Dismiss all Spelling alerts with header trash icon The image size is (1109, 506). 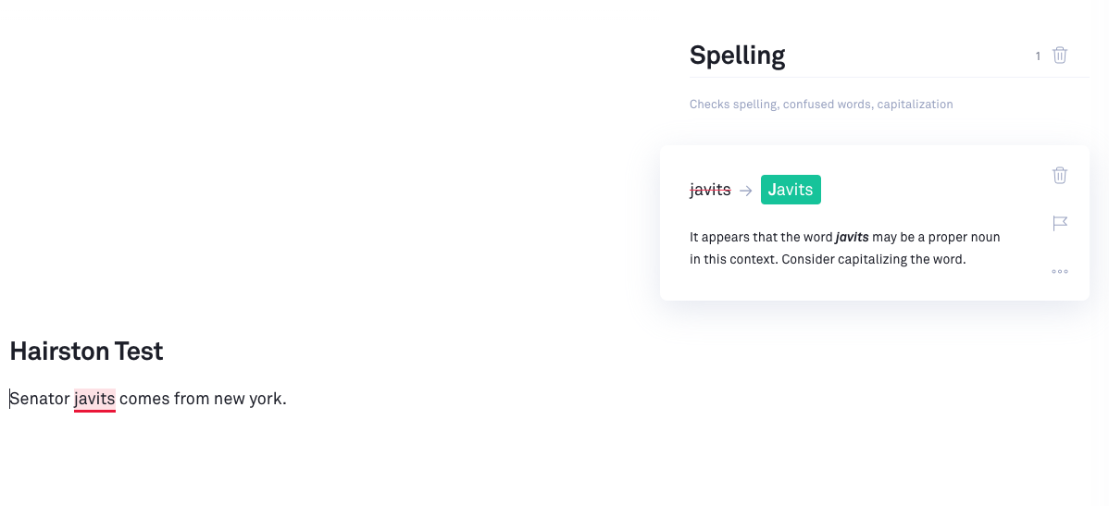1060,56
